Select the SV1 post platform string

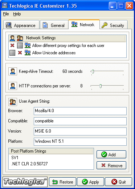click(15, 158)
